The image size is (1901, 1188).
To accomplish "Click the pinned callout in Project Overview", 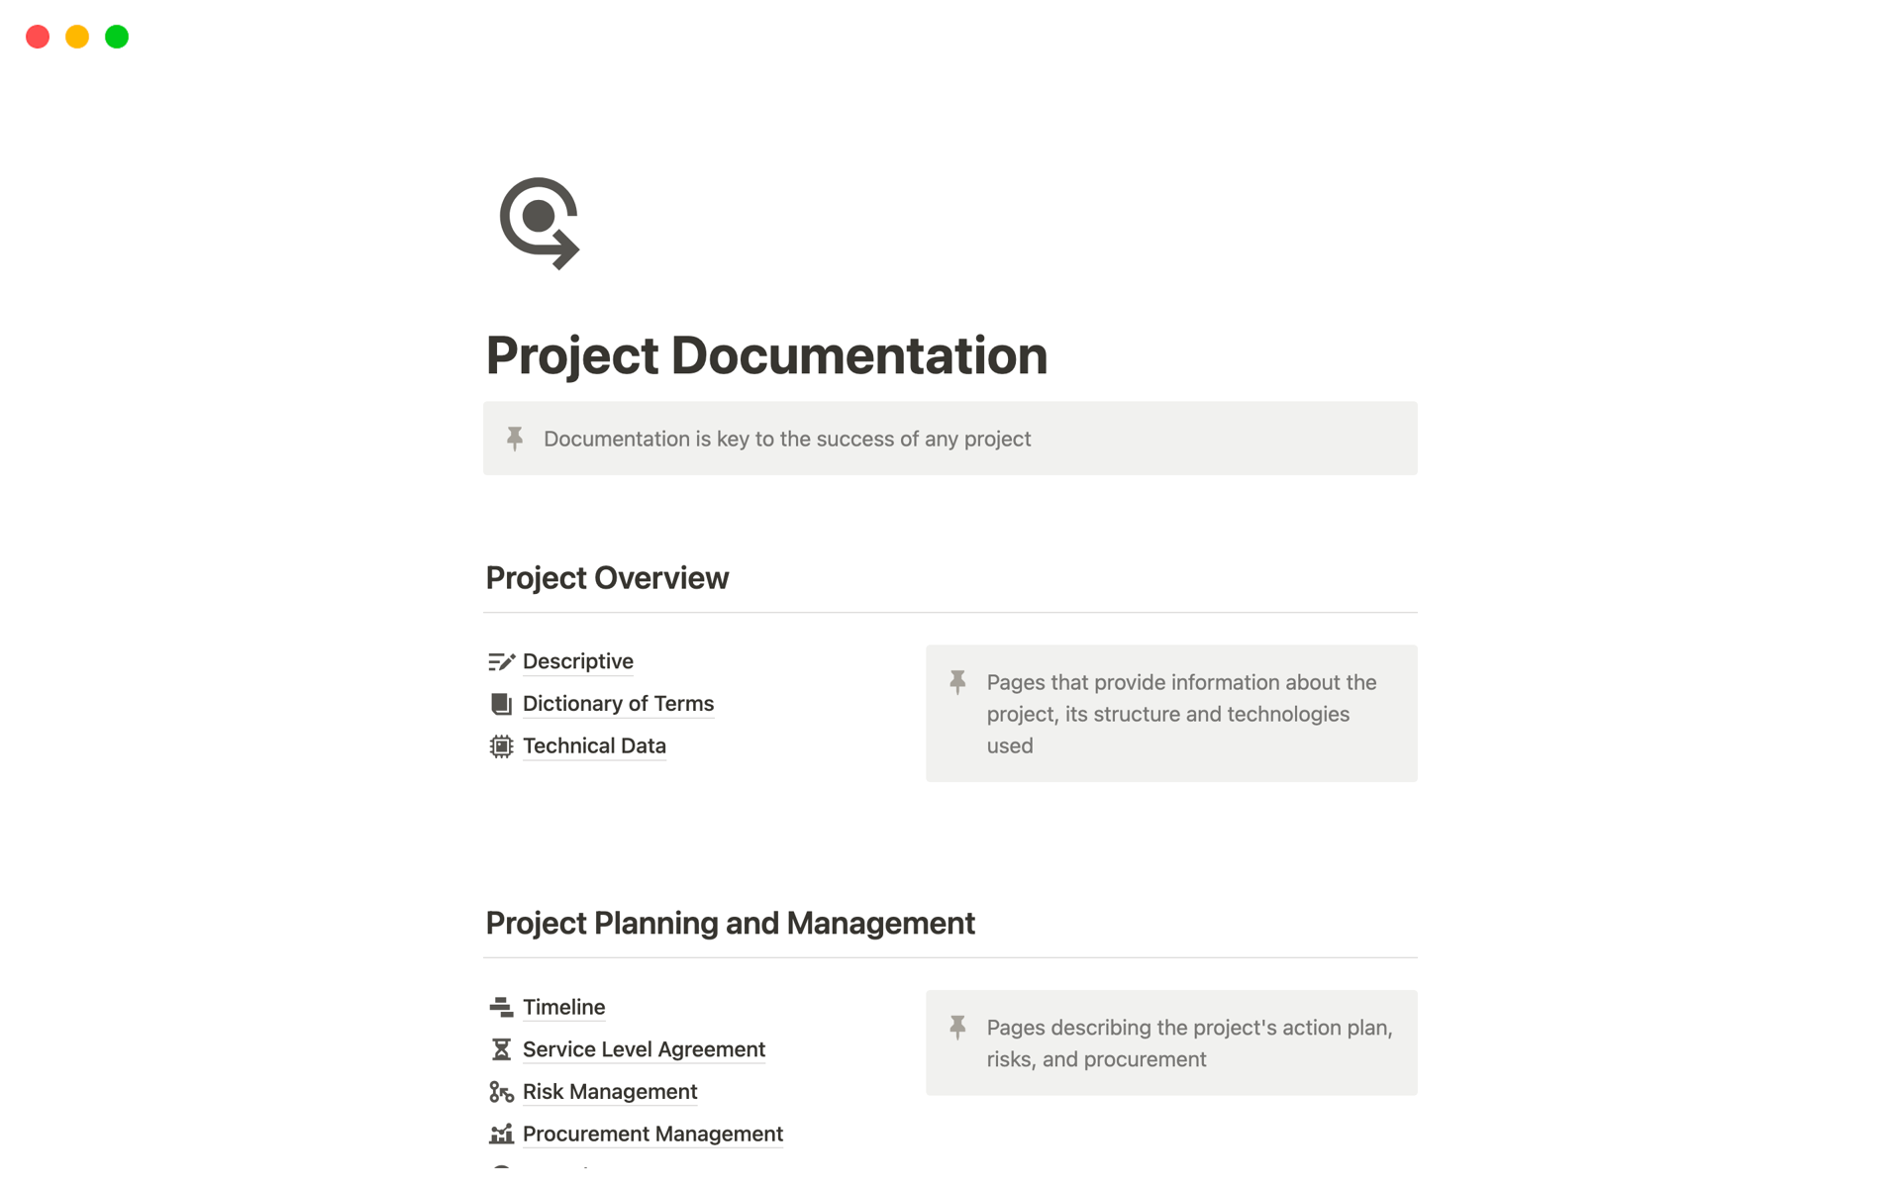I will pos(1171,711).
